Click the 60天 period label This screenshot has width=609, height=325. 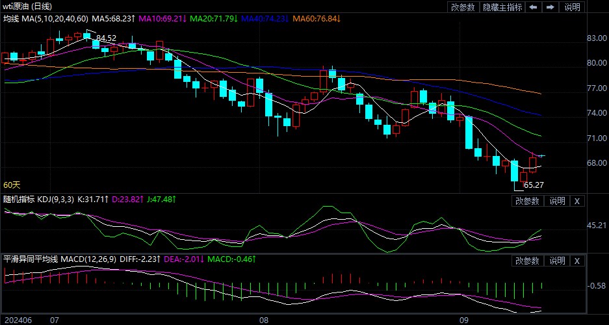13,185
